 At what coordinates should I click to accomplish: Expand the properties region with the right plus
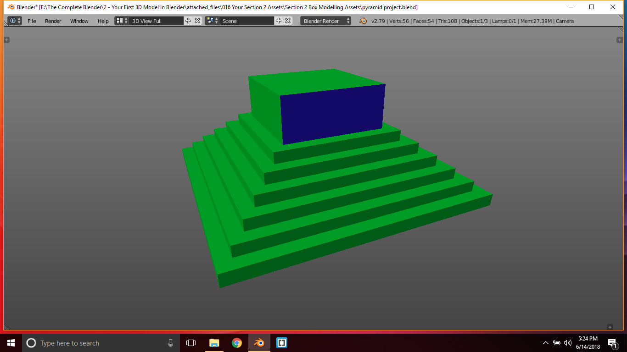(619, 40)
